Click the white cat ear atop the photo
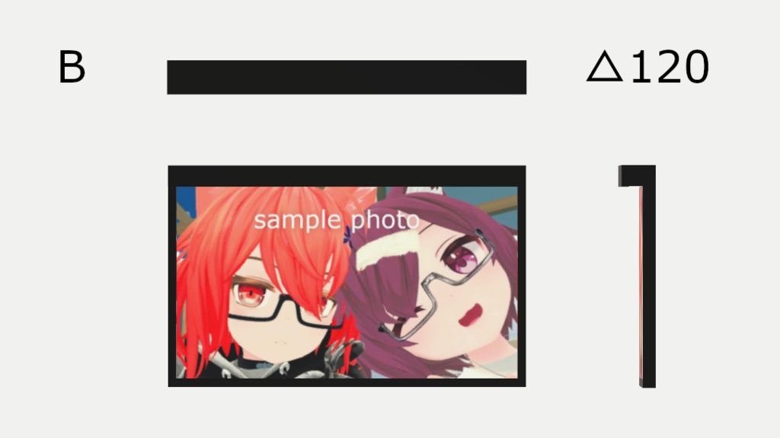Viewport: 780px width, 438px height. pyautogui.click(x=423, y=190)
